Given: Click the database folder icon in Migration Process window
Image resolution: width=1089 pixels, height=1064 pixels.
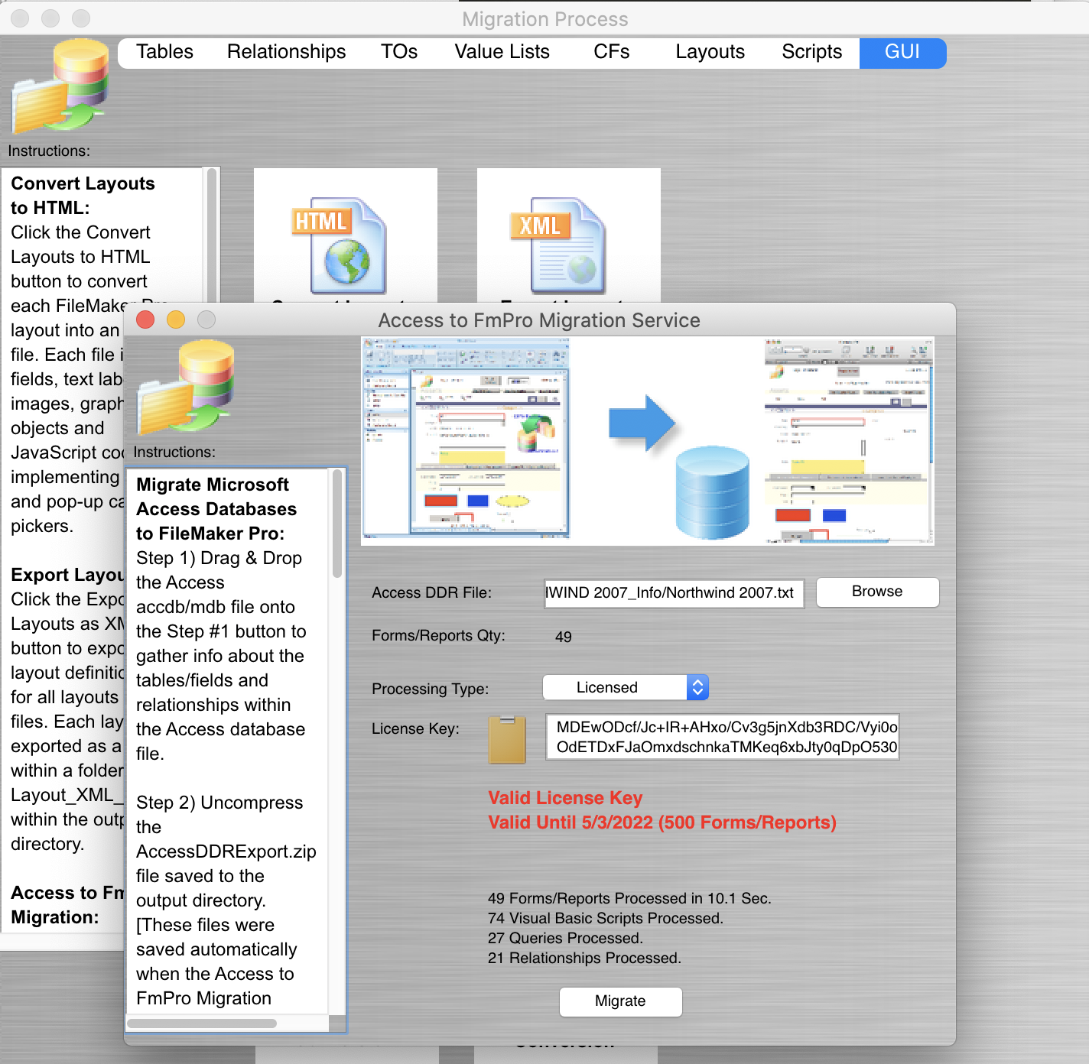Looking at the screenshot, I should [x=61, y=86].
